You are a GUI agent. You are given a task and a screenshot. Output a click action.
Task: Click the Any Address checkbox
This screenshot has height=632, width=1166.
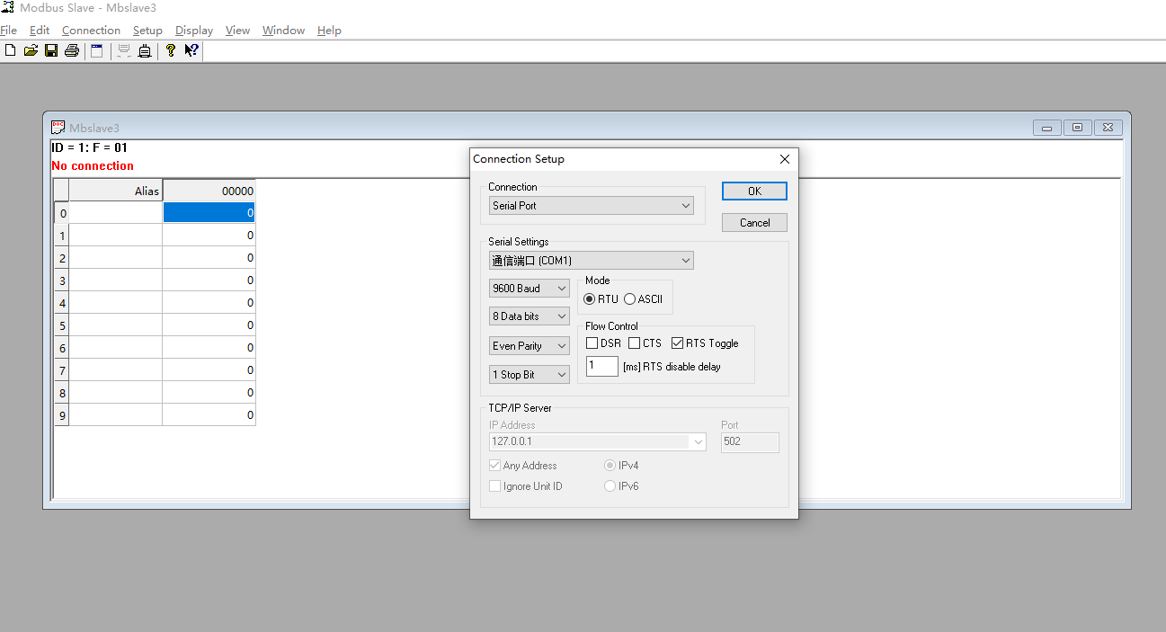pos(494,466)
